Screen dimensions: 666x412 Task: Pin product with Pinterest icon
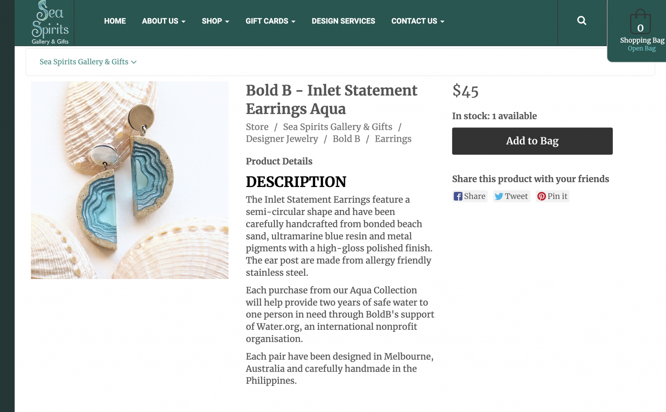pyautogui.click(x=541, y=196)
